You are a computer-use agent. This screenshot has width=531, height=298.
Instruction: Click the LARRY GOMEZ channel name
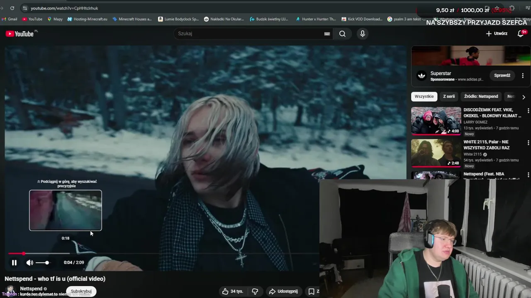click(475, 122)
